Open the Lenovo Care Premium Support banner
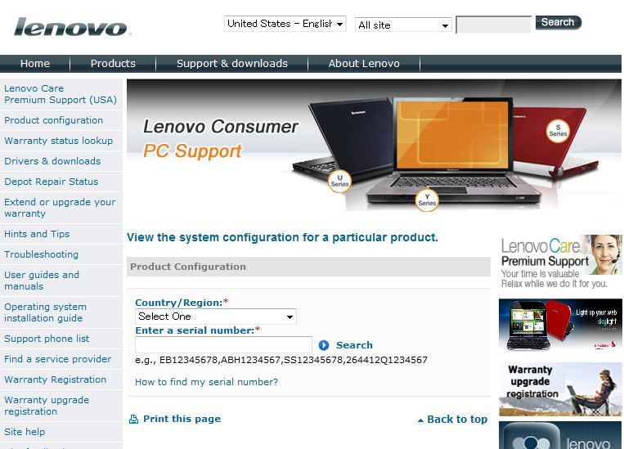The width and height of the screenshot is (624, 449). (x=560, y=262)
